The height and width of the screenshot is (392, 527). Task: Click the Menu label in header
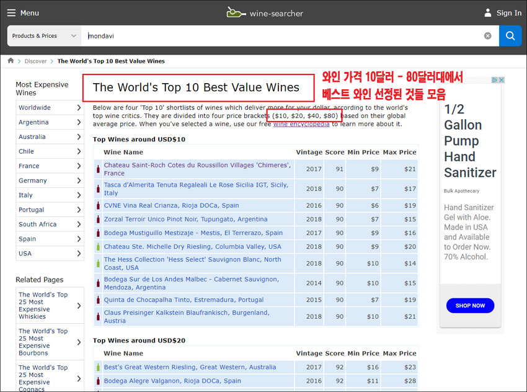[x=30, y=13]
